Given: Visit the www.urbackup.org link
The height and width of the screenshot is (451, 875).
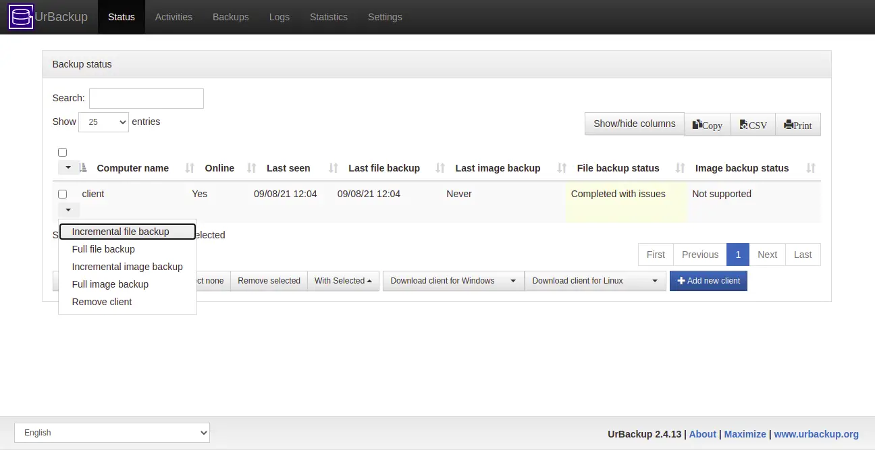Looking at the screenshot, I should click(816, 434).
